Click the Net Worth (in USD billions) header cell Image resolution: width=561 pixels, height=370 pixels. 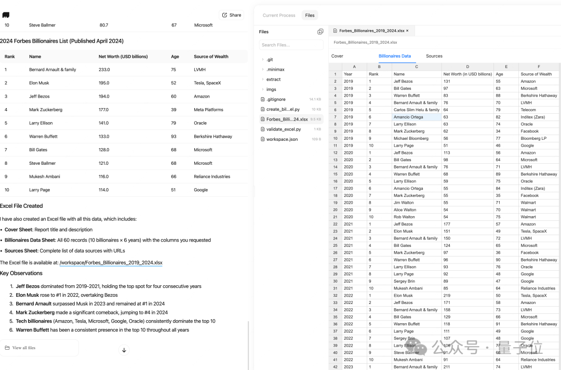pyautogui.click(x=468, y=74)
